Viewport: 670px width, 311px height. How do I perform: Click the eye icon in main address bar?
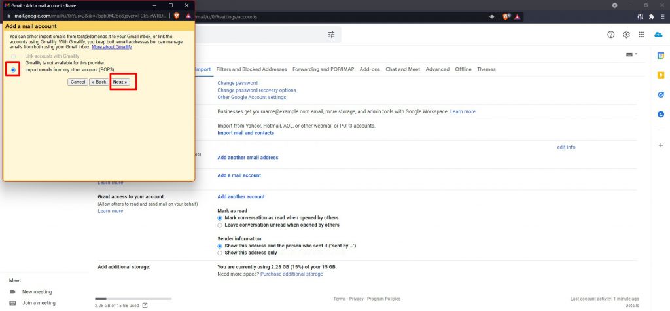[x=492, y=16]
